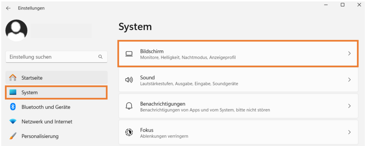Click the speaker icon beside Sound
This screenshot has height=146, width=366.
coord(129,80)
